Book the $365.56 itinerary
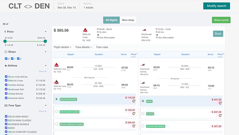Image resolution: width=239 pixels, height=135 pixels. coord(218,34)
